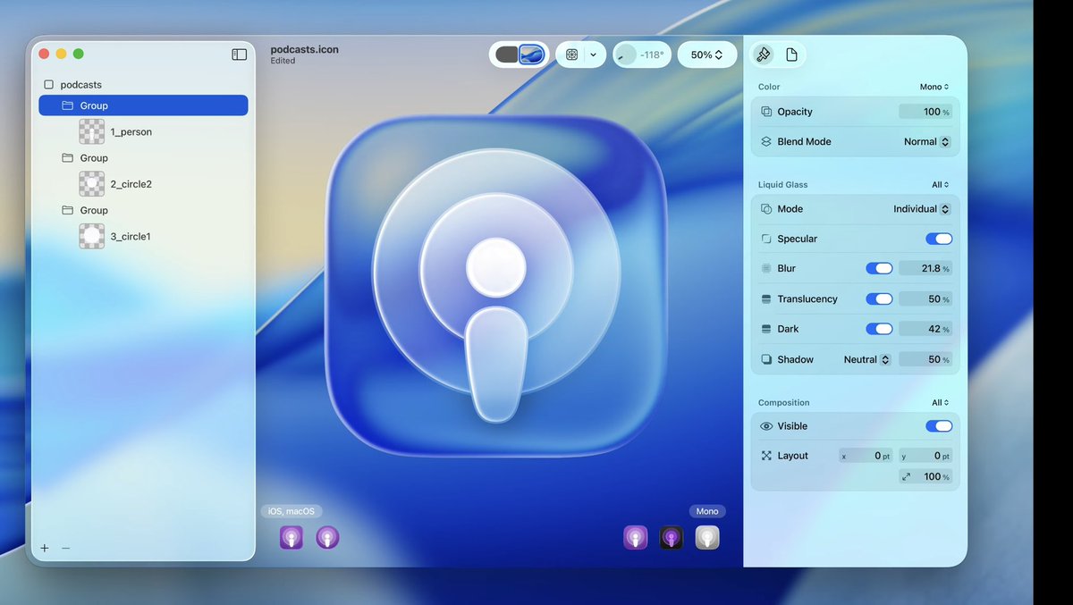Select the blue wallpaper canvas background swatch
The image size is (1073, 605).
(531, 55)
